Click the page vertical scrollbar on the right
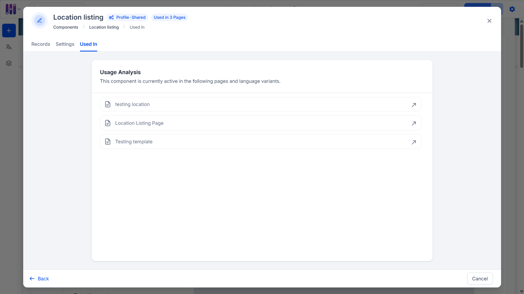Screen dimensions: 524x294 [x=522, y=46]
